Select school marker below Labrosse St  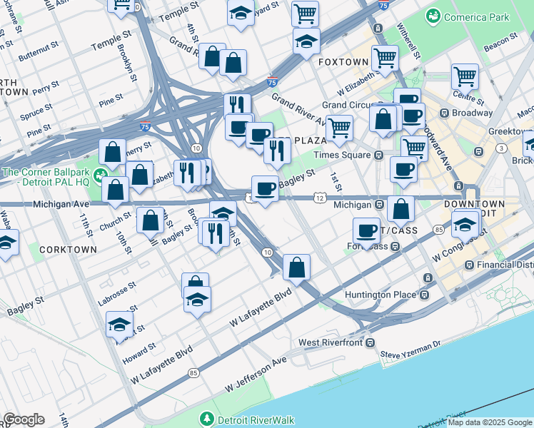pos(198,300)
